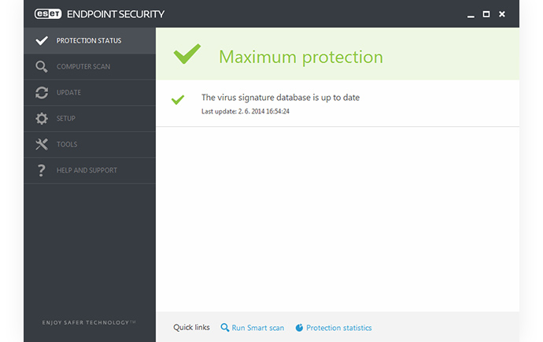Click the Computer Scan magnifier icon
The width and height of the screenshot is (543, 342).
click(42, 67)
